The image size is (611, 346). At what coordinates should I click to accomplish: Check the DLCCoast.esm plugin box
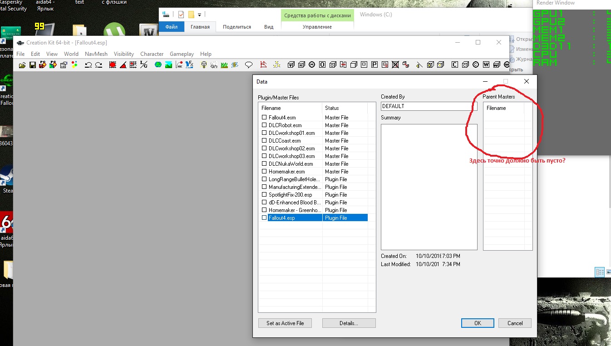[264, 141]
